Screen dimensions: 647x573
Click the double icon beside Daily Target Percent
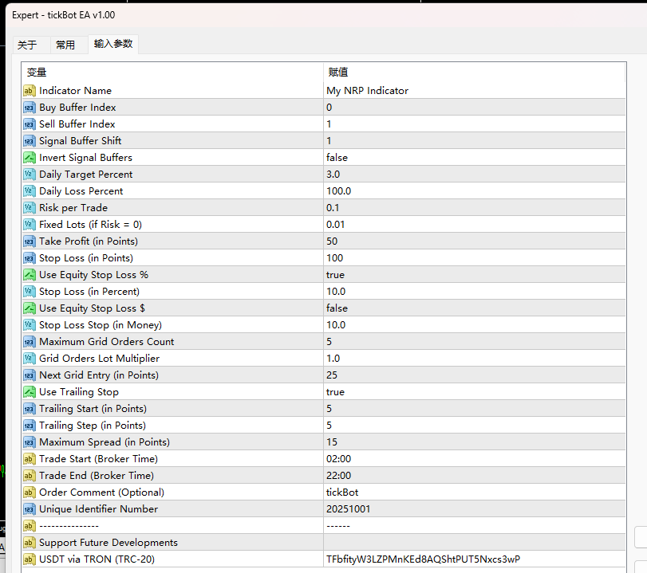coord(29,175)
